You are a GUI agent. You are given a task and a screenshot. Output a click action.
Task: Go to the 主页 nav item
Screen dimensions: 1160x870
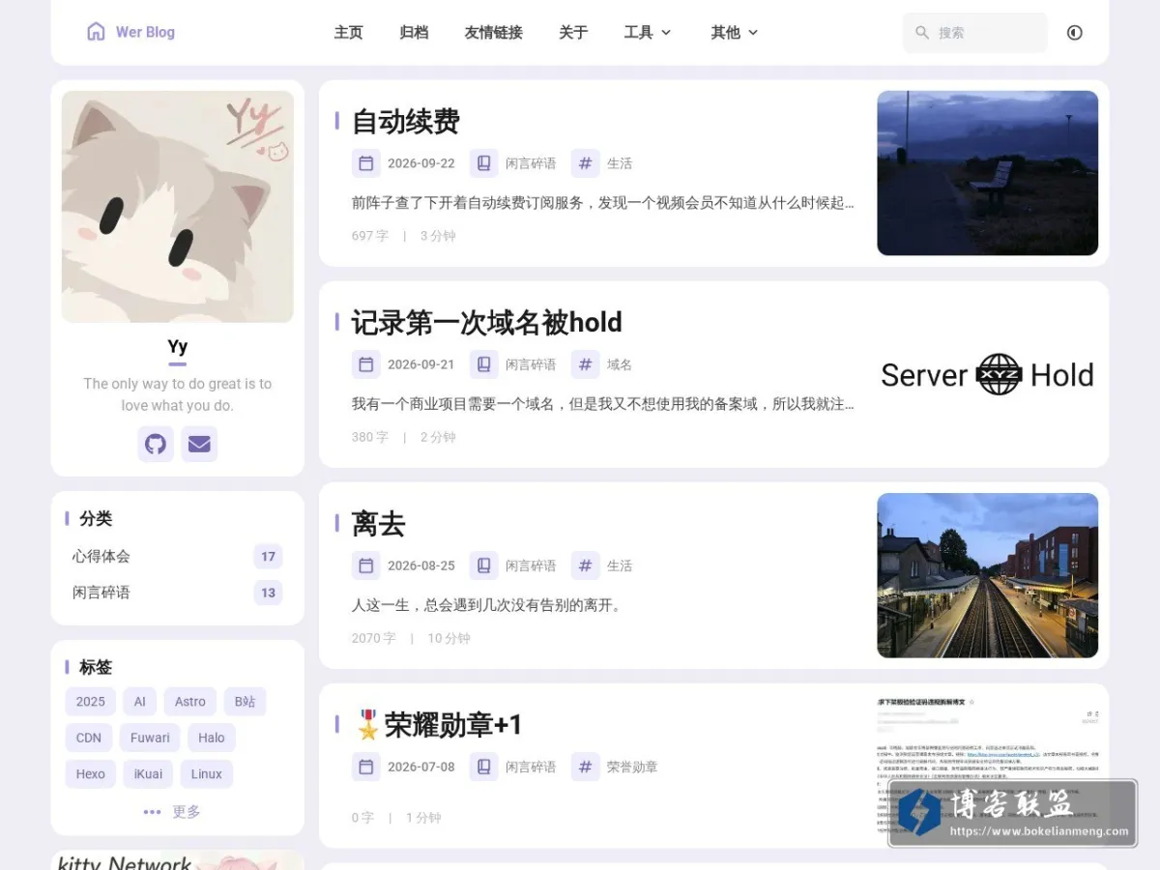click(x=348, y=33)
